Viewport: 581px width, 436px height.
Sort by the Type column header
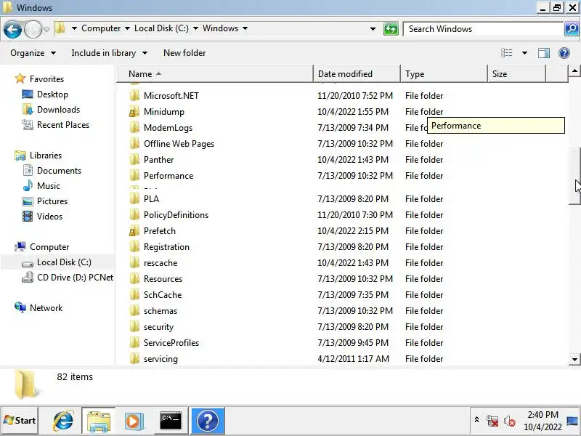(444, 74)
